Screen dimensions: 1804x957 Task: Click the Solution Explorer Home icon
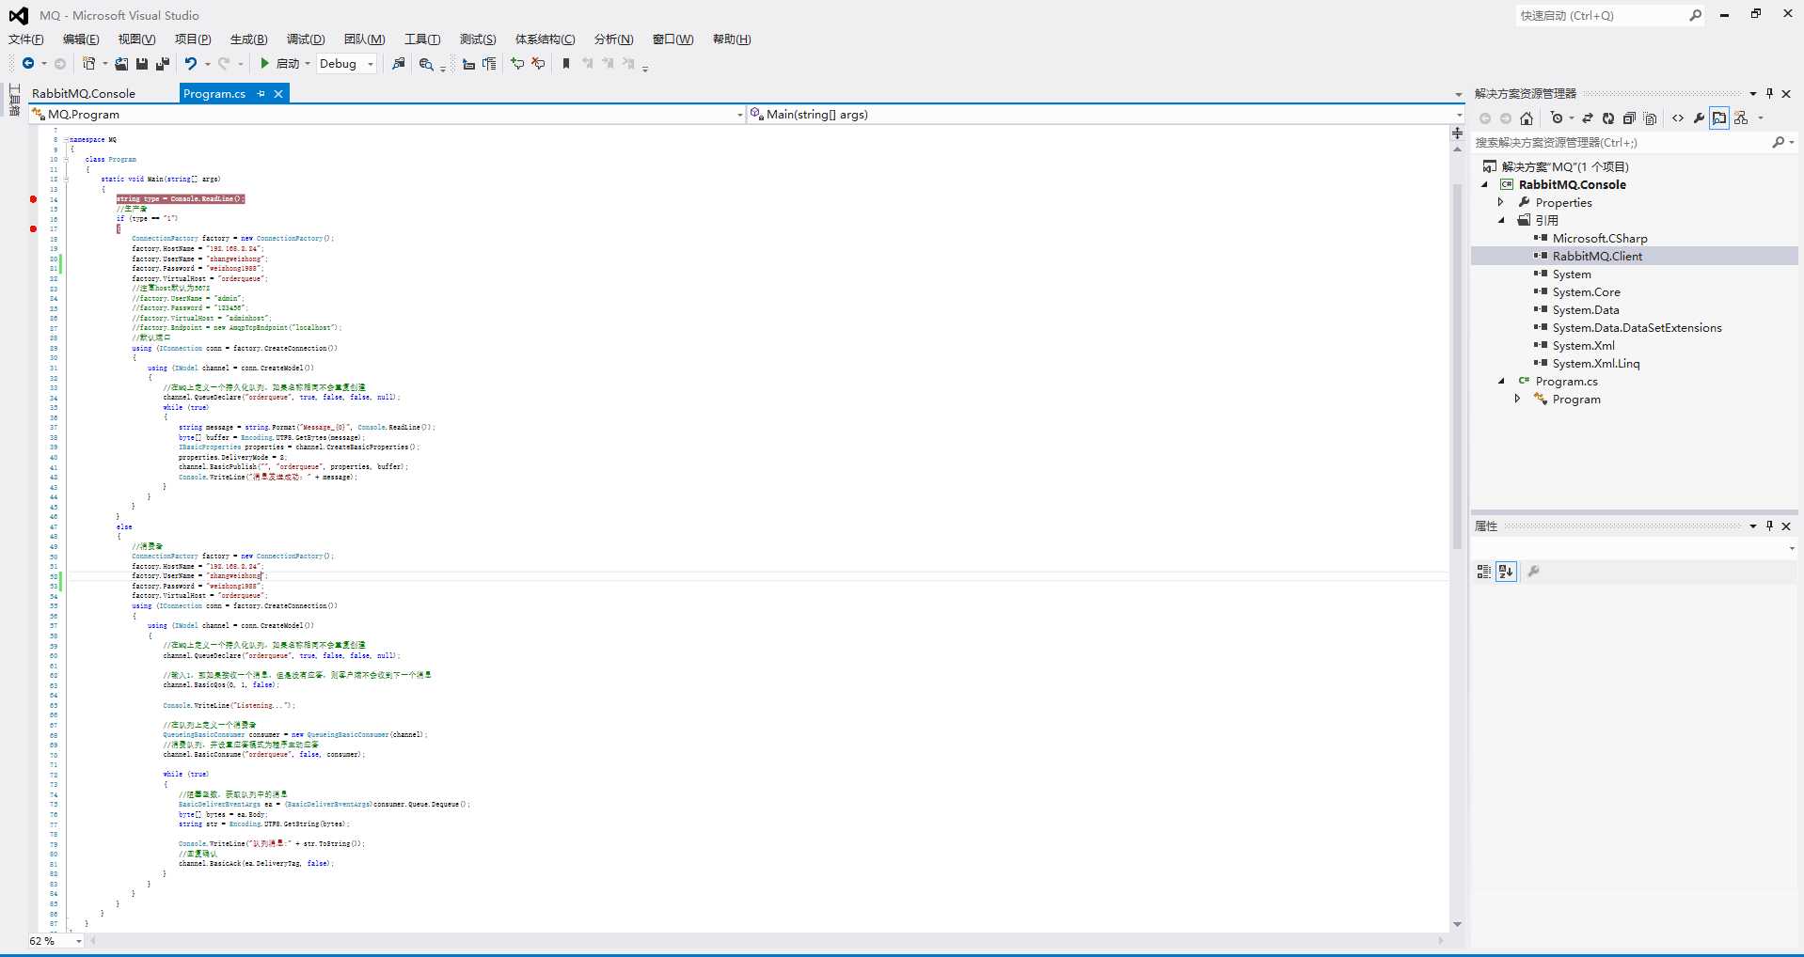pos(1527,118)
